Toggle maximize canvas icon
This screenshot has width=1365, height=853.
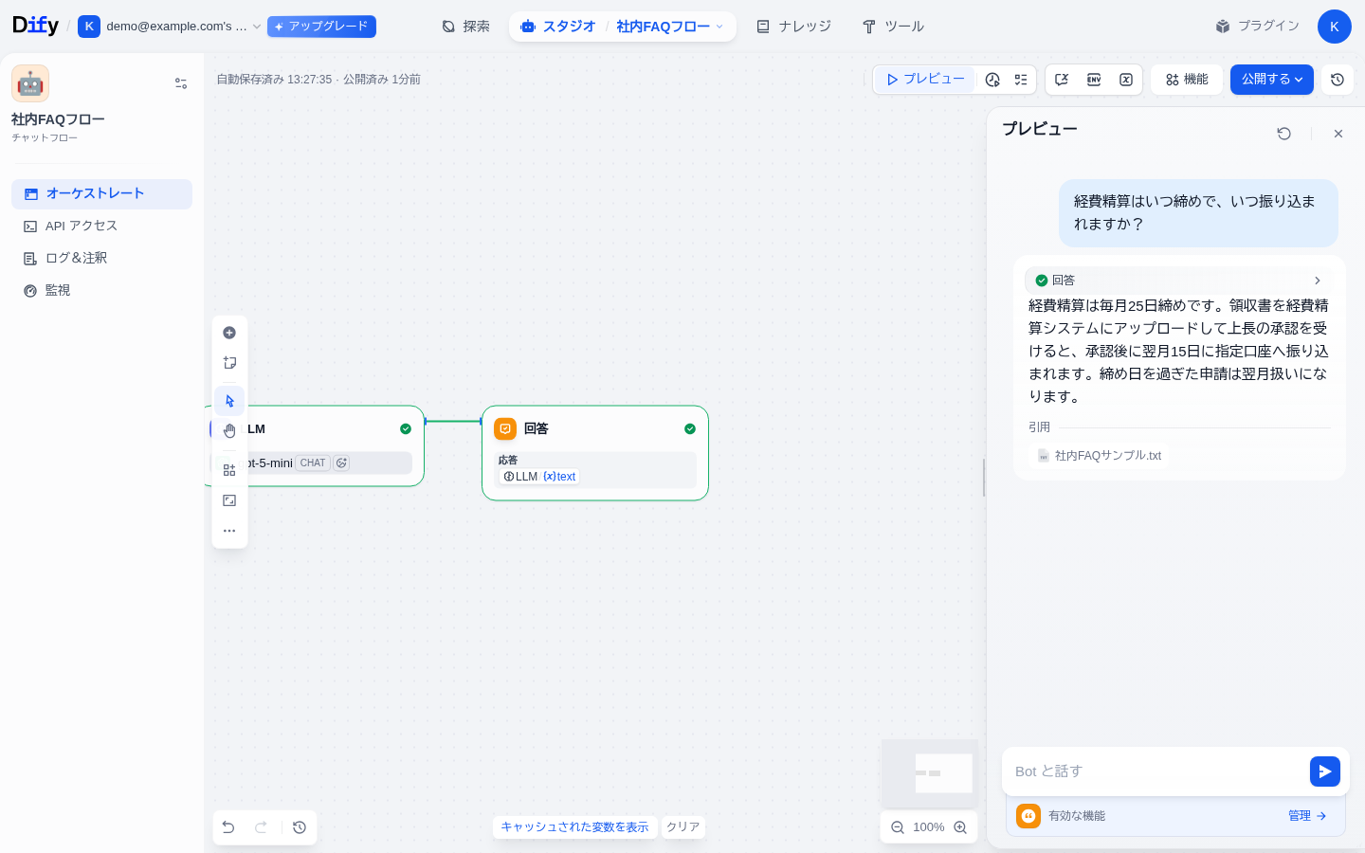pyautogui.click(x=229, y=500)
